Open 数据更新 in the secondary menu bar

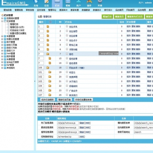click(86, 10)
